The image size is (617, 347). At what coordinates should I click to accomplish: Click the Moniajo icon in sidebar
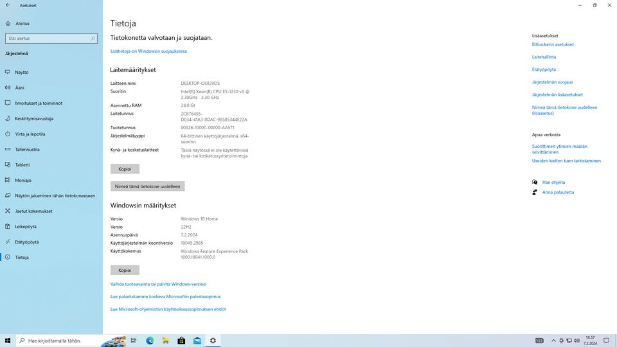click(8, 180)
